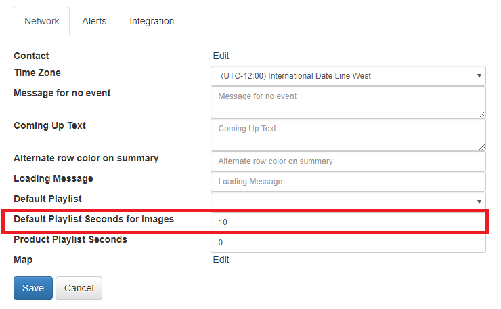
Task: Click the Product Playlist Seconds field
Action: [x=348, y=243]
